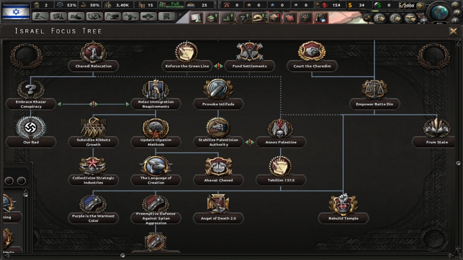Click the yellow telephone alert icon

coord(259,18)
